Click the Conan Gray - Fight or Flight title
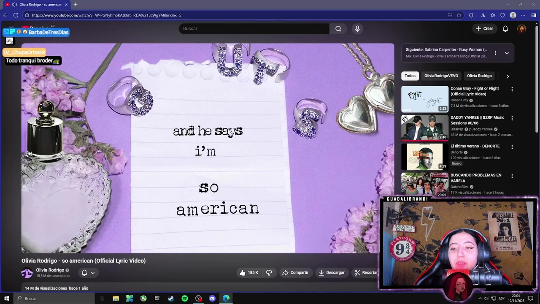The height and width of the screenshot is (304, 540). point(475,91)
